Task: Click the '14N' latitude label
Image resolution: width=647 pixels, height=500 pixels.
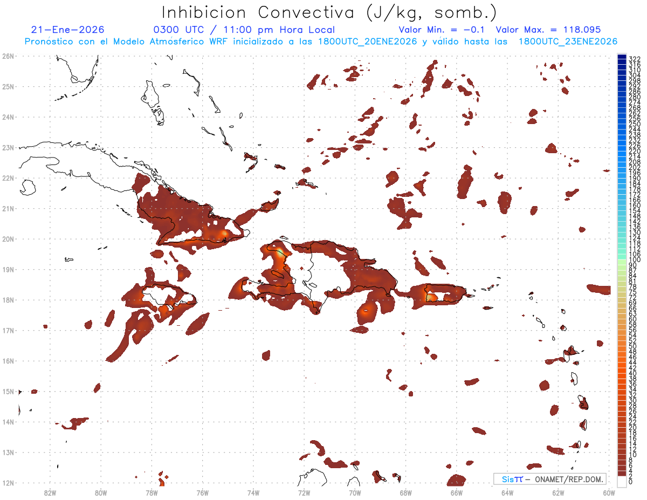Action: 8,422
